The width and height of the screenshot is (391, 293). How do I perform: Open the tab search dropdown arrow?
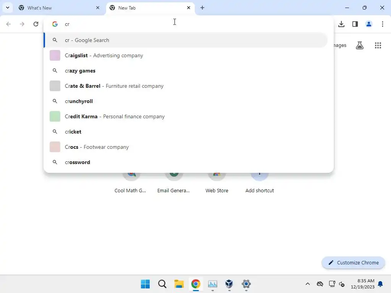[8, 8]
